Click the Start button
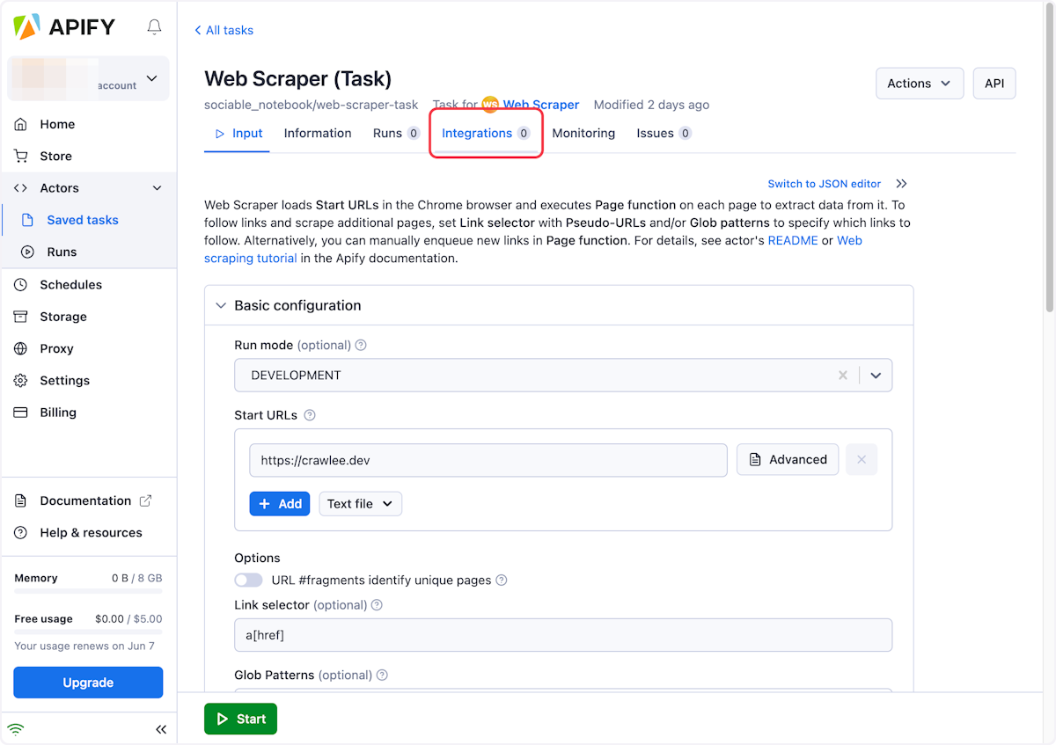Image resolution: width=1056 pixels, height=745 pixels. coord(240,719)
